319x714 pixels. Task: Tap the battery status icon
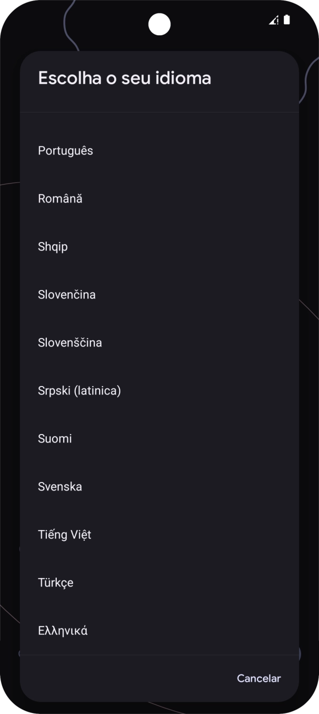point(287,20)
